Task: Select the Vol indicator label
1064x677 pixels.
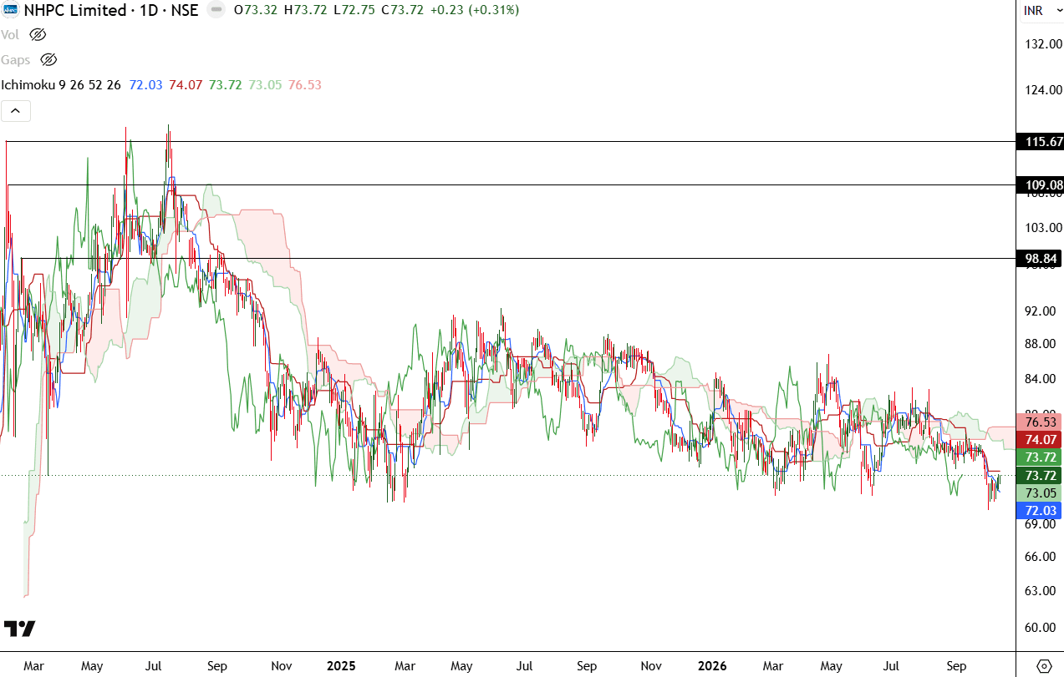Action: click(10, 34)
